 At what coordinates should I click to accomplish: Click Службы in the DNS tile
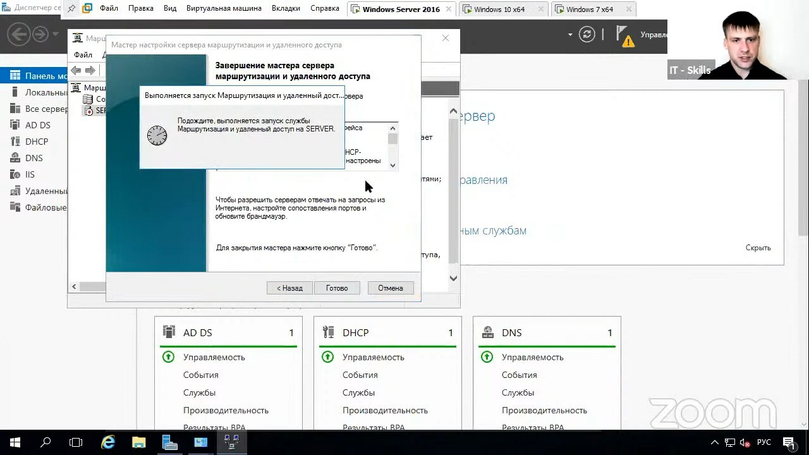[518, 392]
